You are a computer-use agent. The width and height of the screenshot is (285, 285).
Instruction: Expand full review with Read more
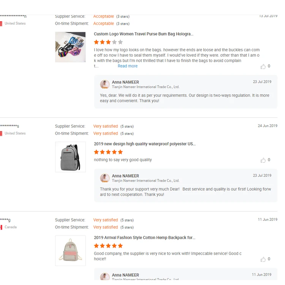tap(127, 66)
